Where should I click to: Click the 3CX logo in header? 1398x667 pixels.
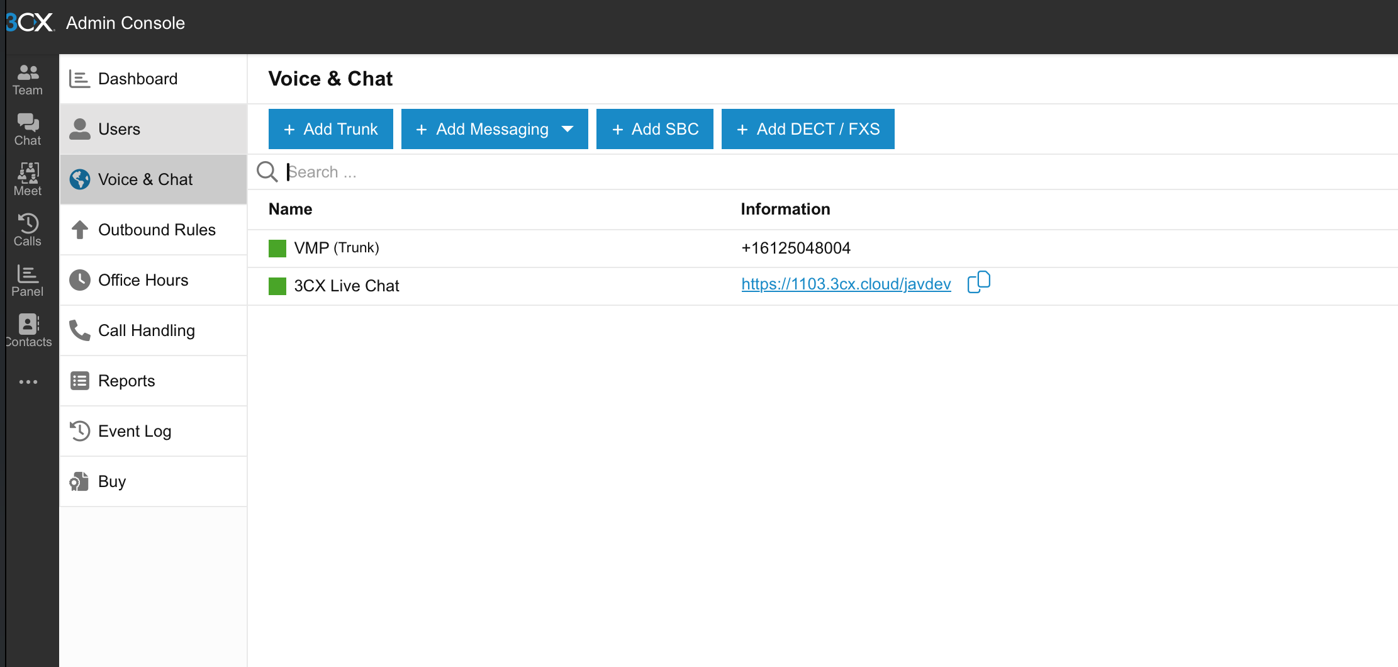click(30, 23)
